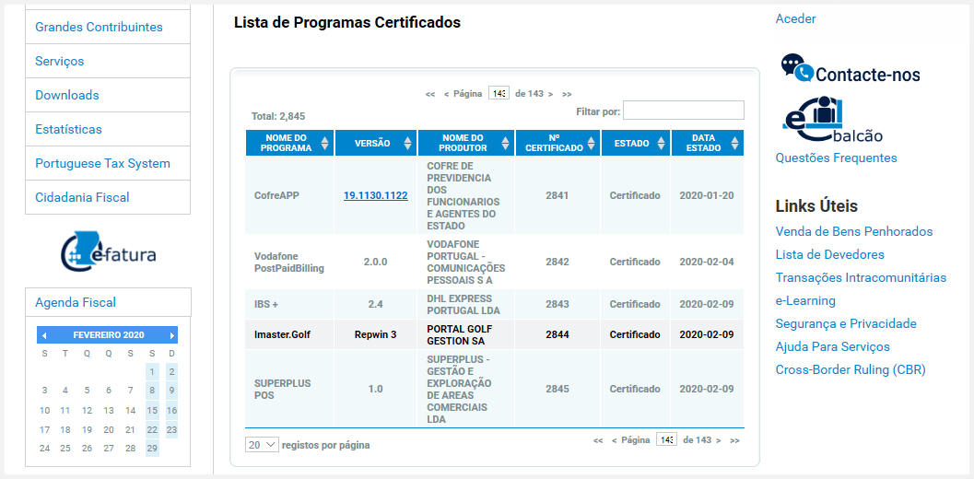Screen dimensions: 974x479
Task: Click certificate number 2842
Action: pyautogui.click(x=557, y=262)
